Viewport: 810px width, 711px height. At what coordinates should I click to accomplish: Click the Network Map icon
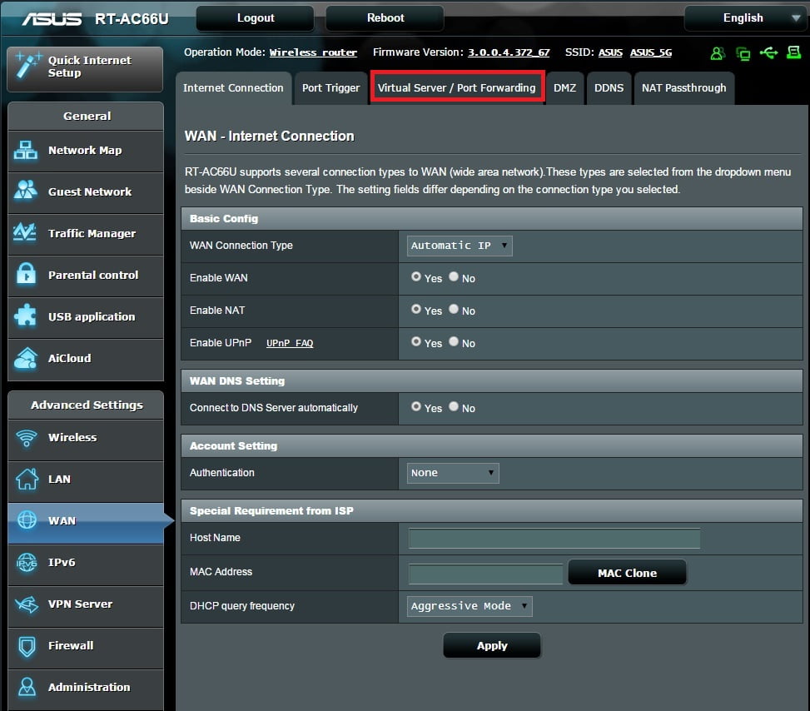point(25,151)
